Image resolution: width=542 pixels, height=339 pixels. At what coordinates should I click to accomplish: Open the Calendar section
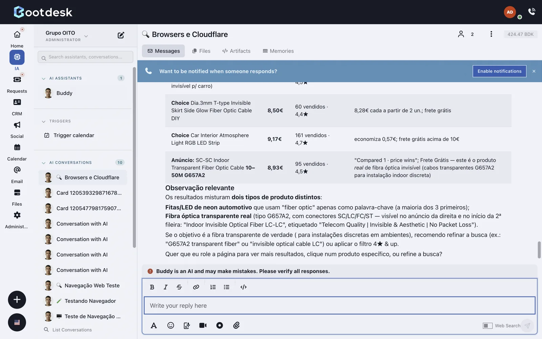coord(17,152)
